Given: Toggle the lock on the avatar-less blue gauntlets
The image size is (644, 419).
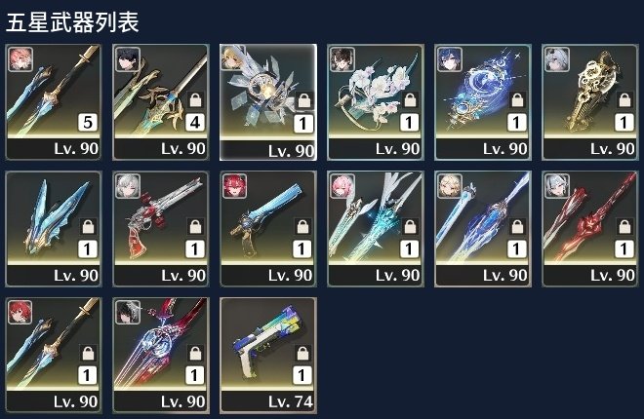Looking at the screenshot, I should (x=88, y=226).
